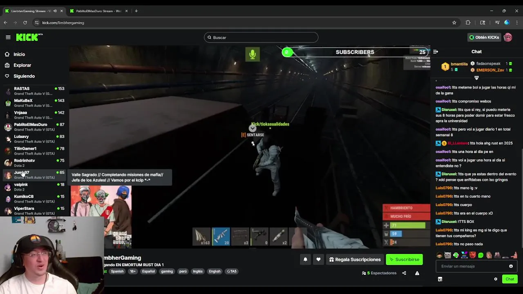
Task: Open chat settings gear
Action: [496, 279]
